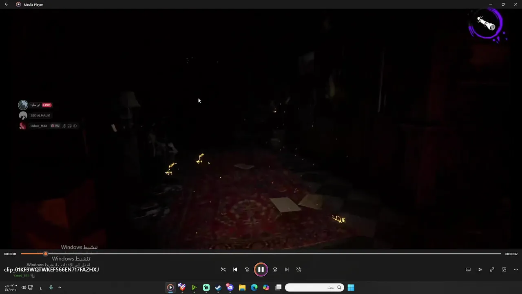
Task: Skip forward 30 seconds
Action: [275, 269]
